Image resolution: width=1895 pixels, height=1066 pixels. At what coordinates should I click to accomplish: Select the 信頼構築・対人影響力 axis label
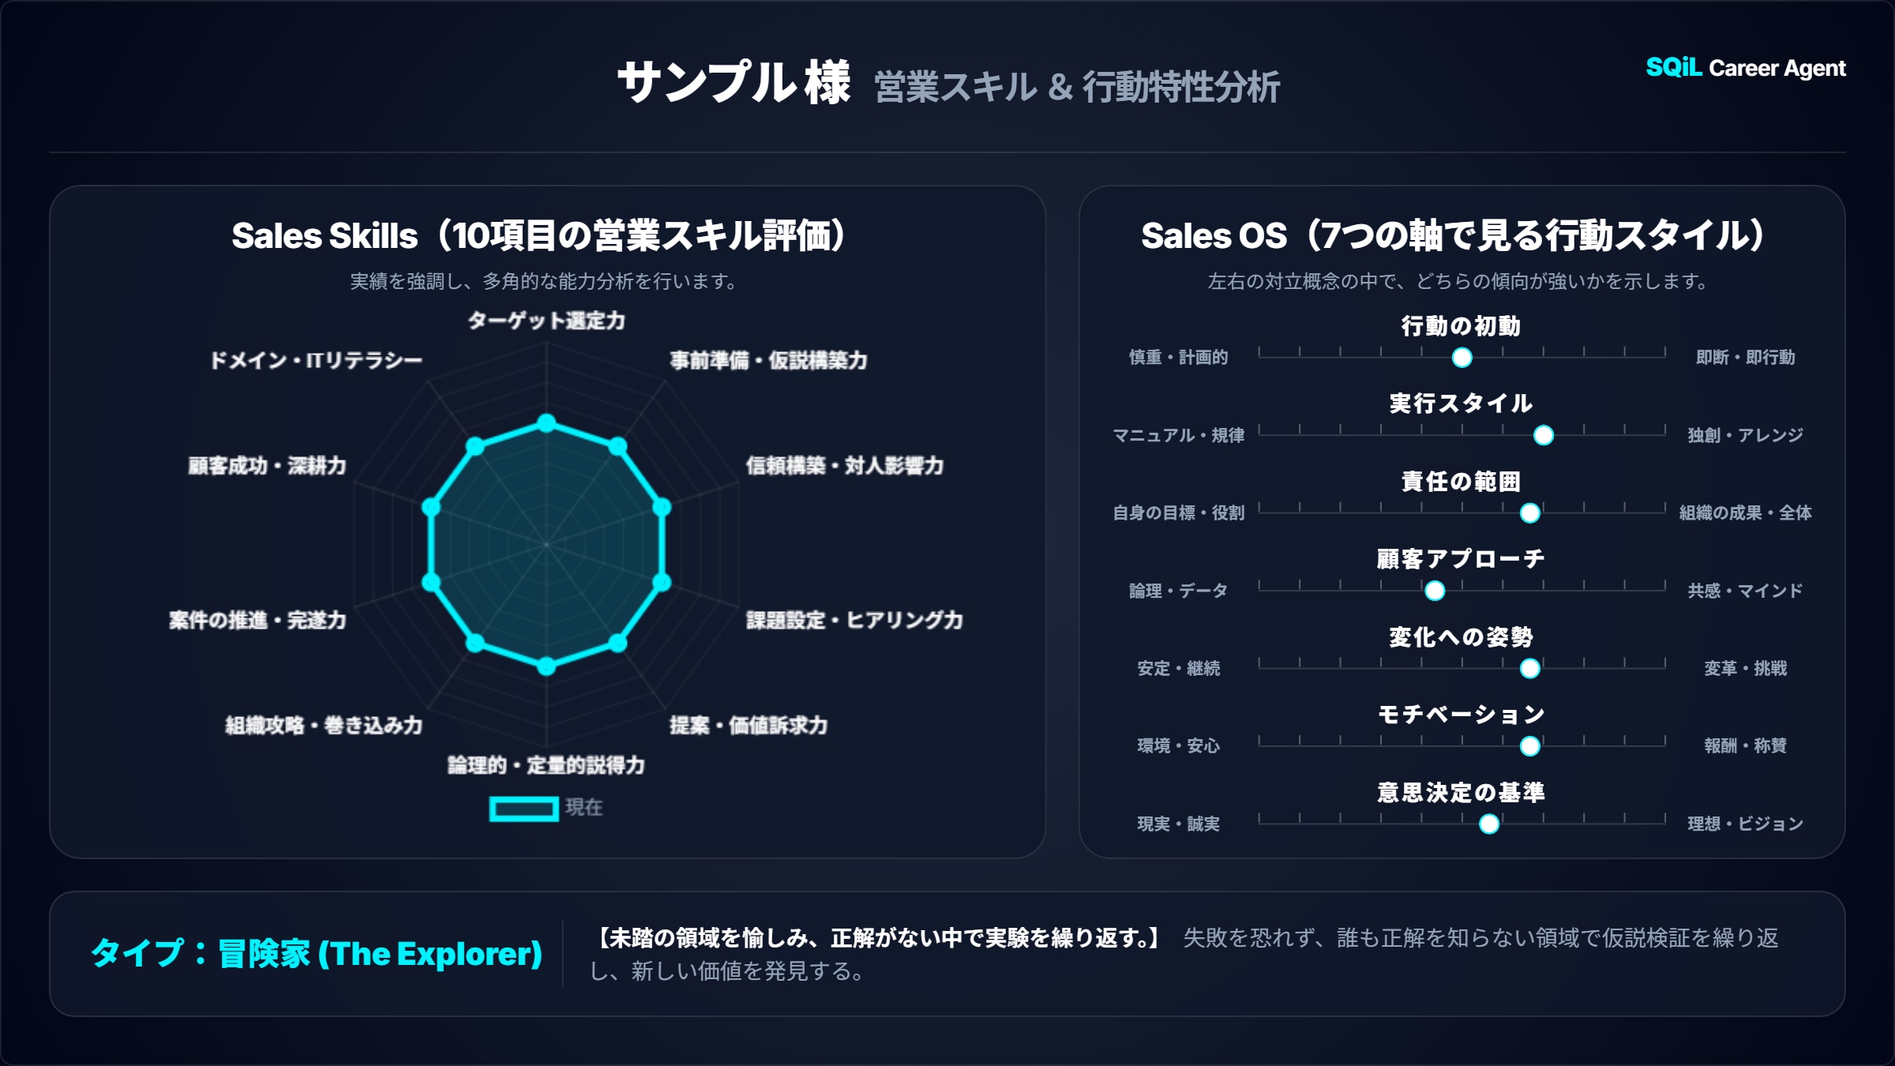point(844,466)
